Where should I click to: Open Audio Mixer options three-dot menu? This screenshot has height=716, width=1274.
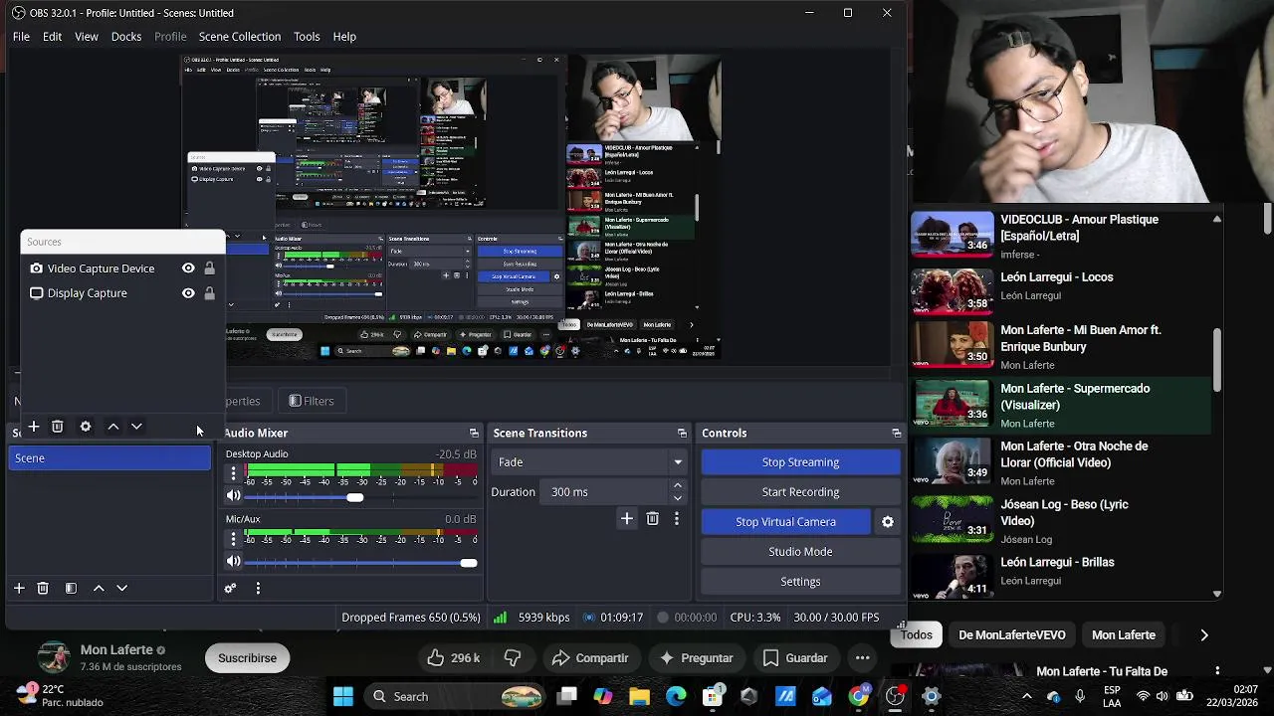[258, 588]
